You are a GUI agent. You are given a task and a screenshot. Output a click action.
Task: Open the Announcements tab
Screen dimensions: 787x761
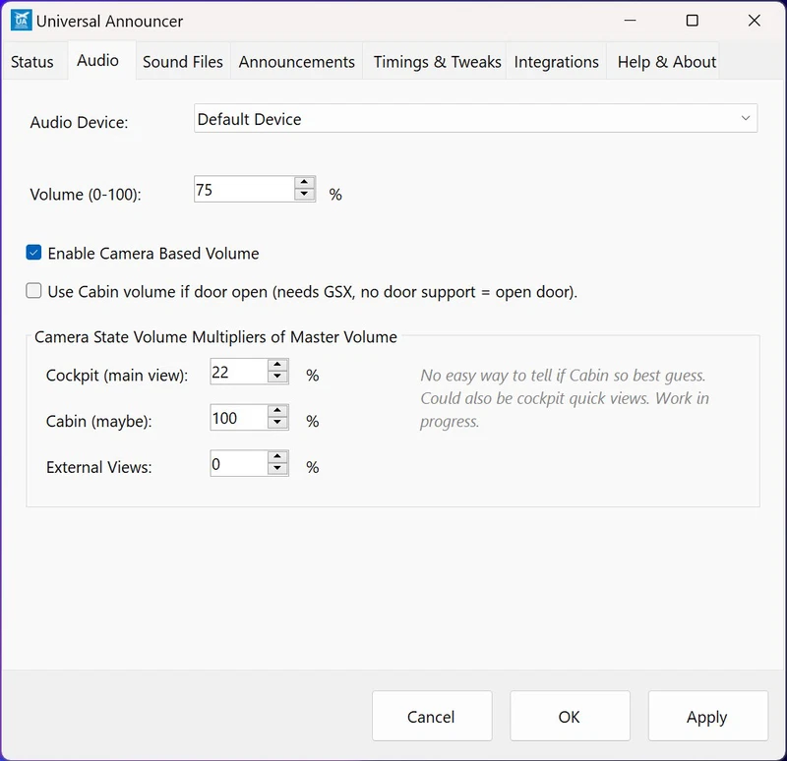[296, 61]
